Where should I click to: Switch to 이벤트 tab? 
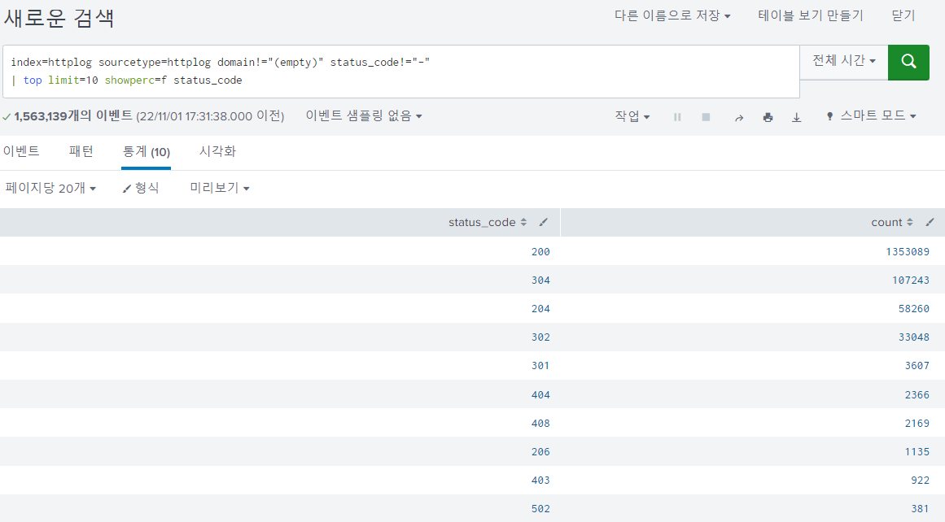click(x=21, y=152)
